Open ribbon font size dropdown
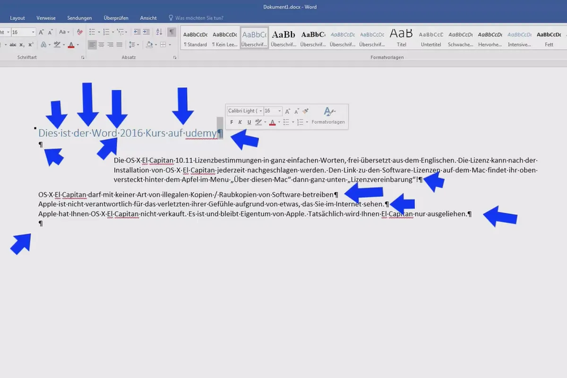 pos(33,32)
